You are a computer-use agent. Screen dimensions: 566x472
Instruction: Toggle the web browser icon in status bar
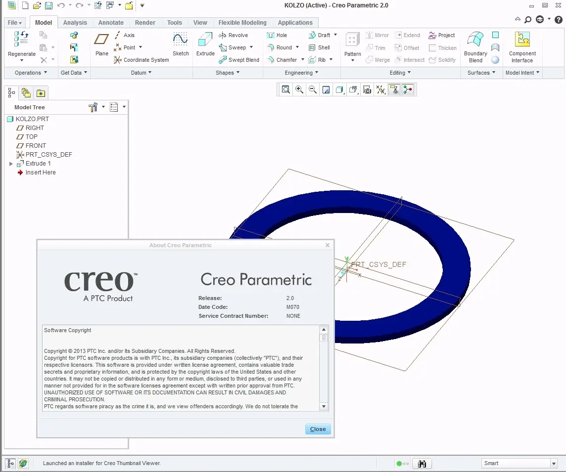(x=23, y=463)
